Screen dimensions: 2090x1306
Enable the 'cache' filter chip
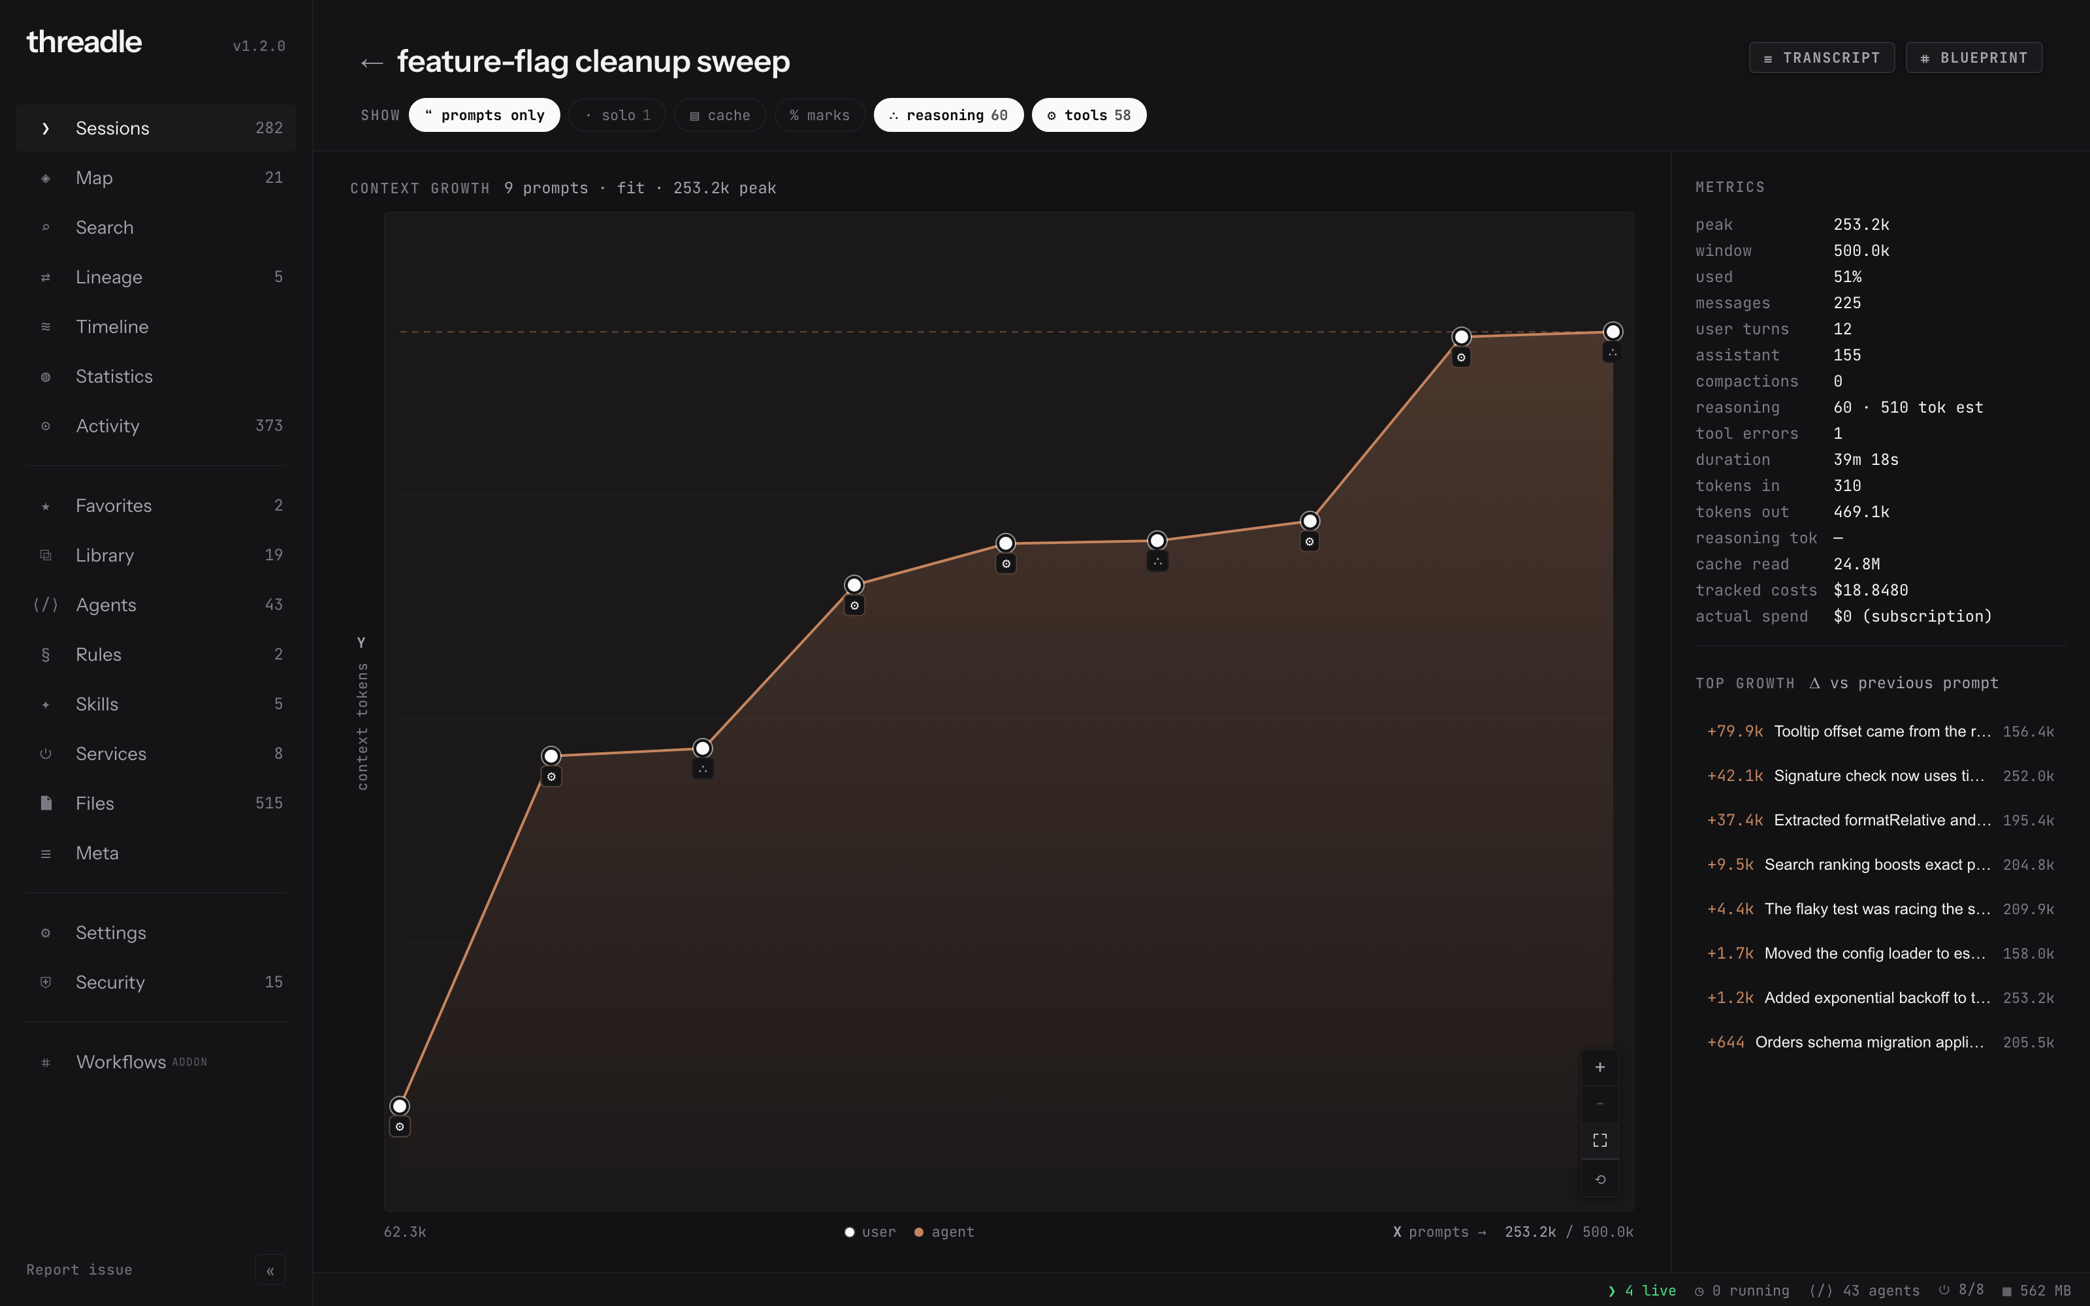[x=720, y=115]
